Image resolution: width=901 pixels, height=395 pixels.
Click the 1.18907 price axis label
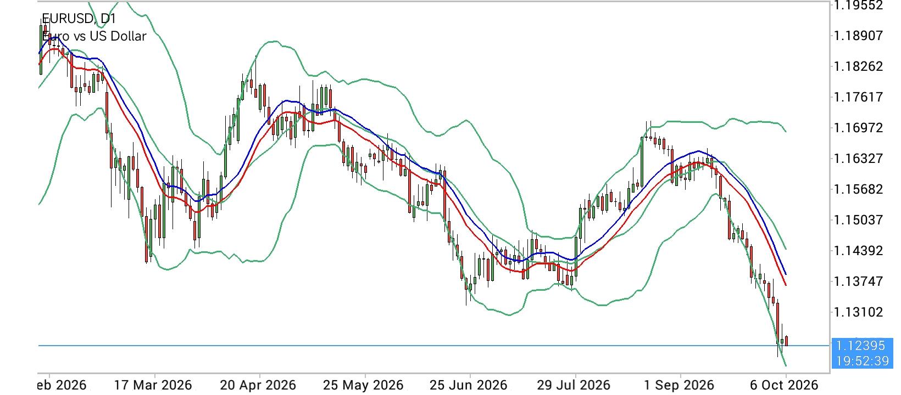pos(858,36)
